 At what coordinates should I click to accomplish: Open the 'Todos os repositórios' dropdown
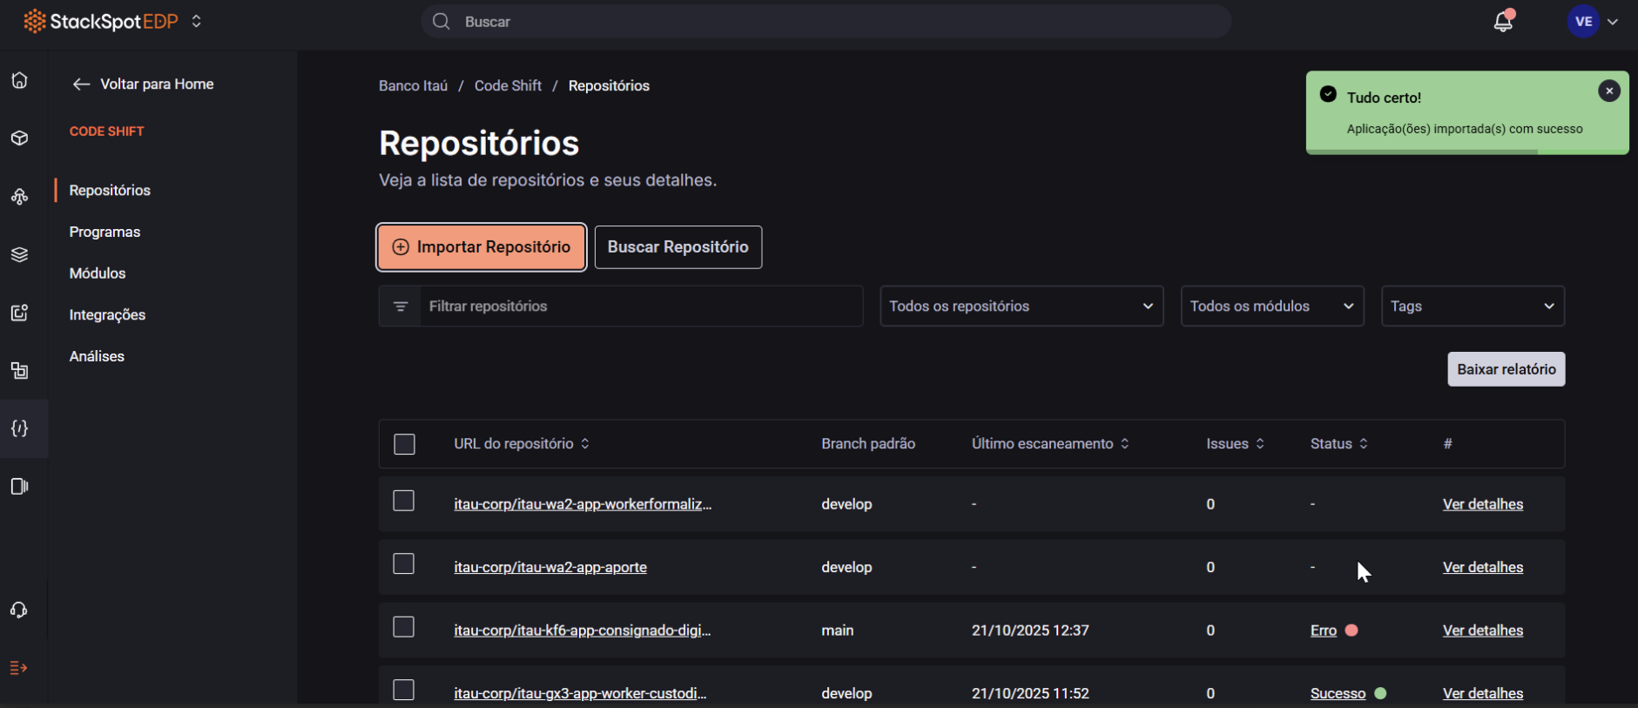coord(1021,307)
